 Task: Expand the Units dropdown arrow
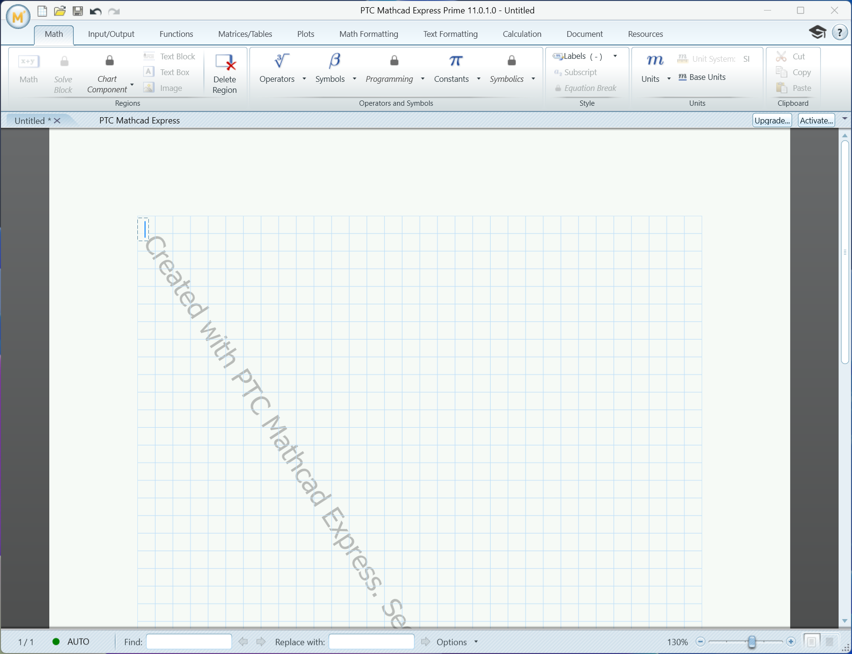pyautogui.click(x=670, y=79)
